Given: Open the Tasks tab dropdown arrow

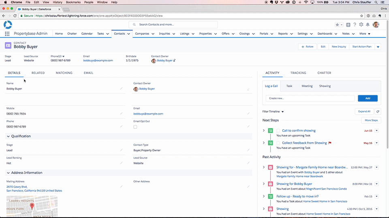Looking at the screenshot, I should [x=107, y=34].
